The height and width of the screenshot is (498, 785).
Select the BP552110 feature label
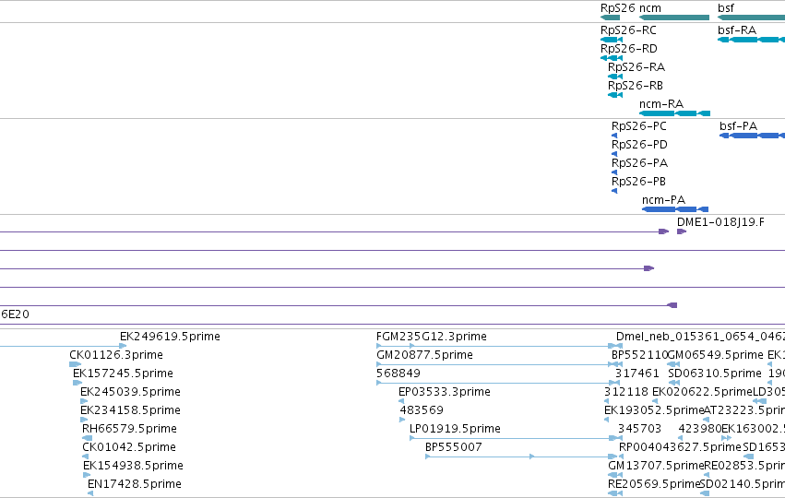[x=640, y=355]
